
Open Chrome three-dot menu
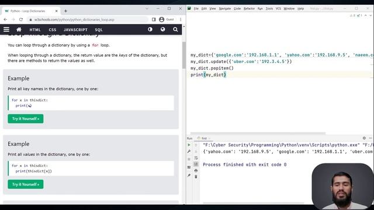pyautogui.click(x=181, y=19)
